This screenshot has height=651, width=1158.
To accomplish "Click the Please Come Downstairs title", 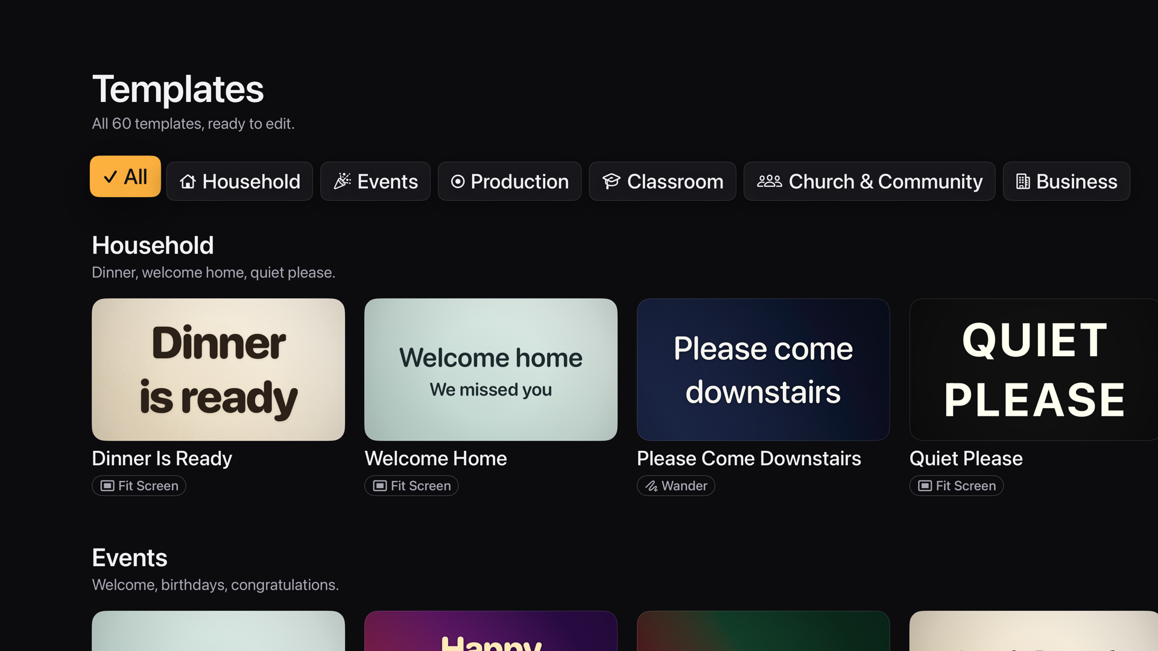I will coord(749,459).
